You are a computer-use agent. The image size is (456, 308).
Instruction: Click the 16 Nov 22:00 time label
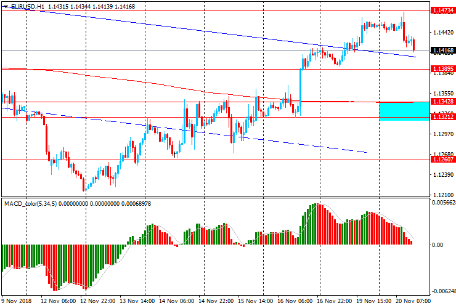(x=334, y=301)
